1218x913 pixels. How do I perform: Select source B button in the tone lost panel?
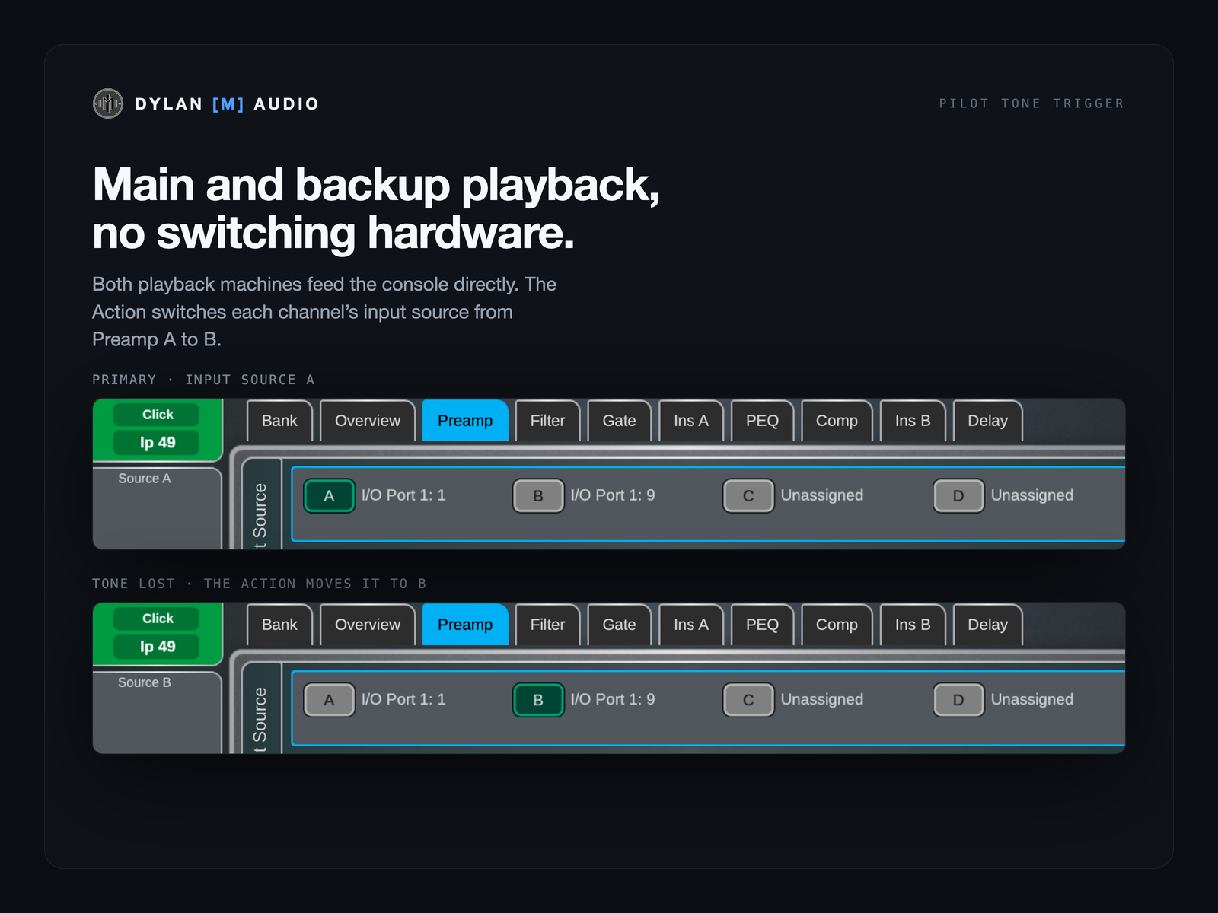click(x=538, y=700)
